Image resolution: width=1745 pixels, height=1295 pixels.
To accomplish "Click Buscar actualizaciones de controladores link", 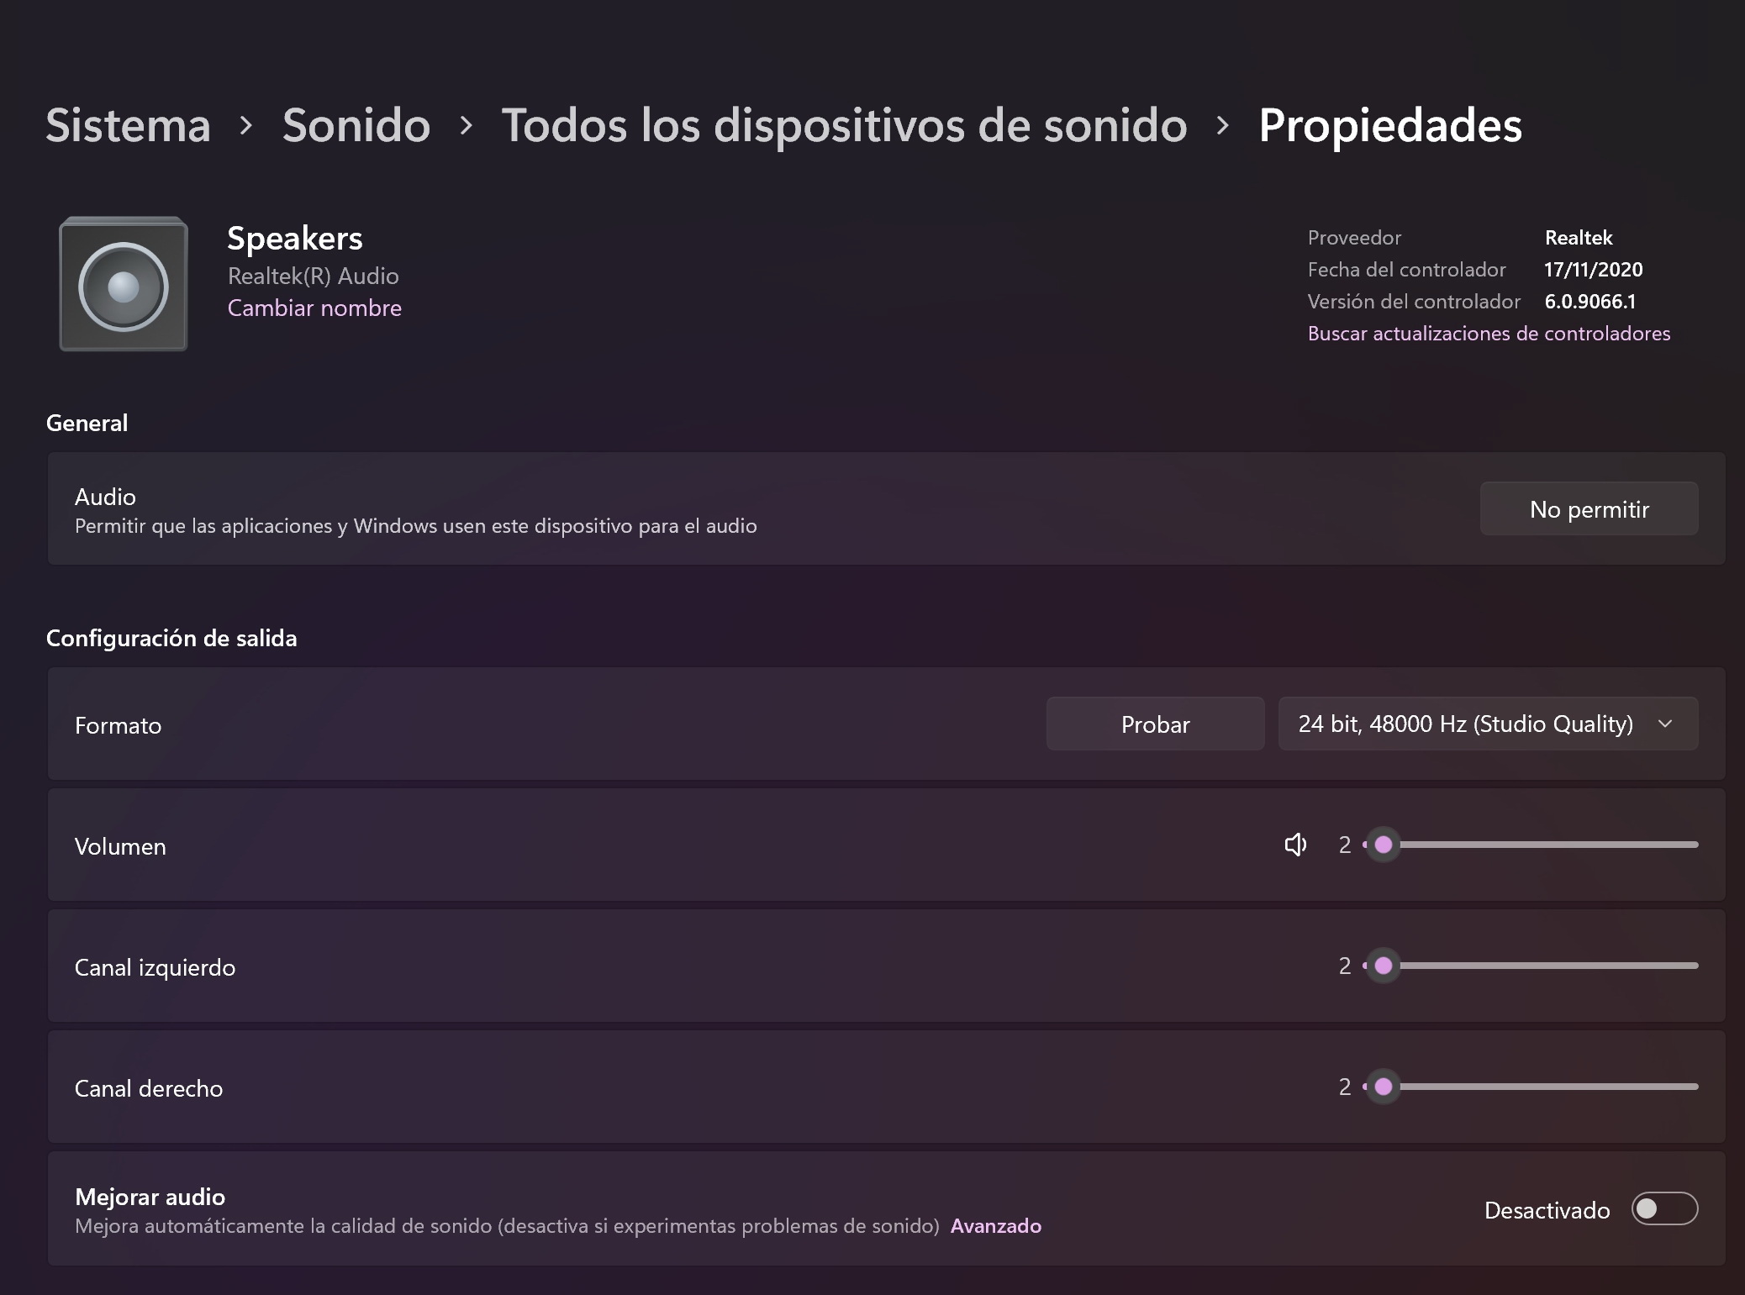I will tap(1489, 334).
